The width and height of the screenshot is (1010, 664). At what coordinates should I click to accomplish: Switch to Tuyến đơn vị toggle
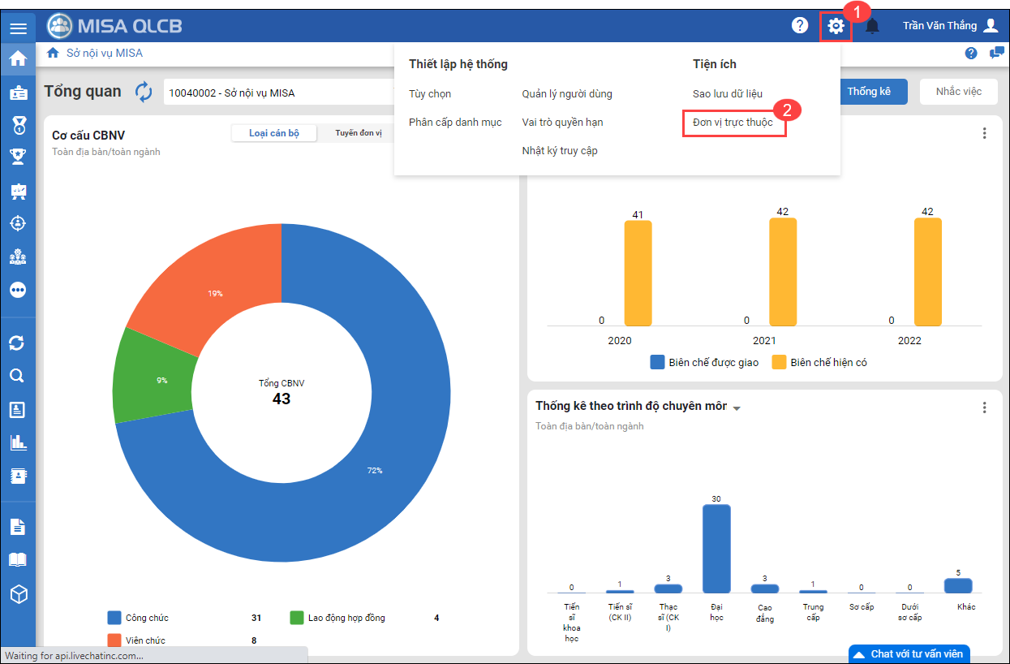[358, 133]
